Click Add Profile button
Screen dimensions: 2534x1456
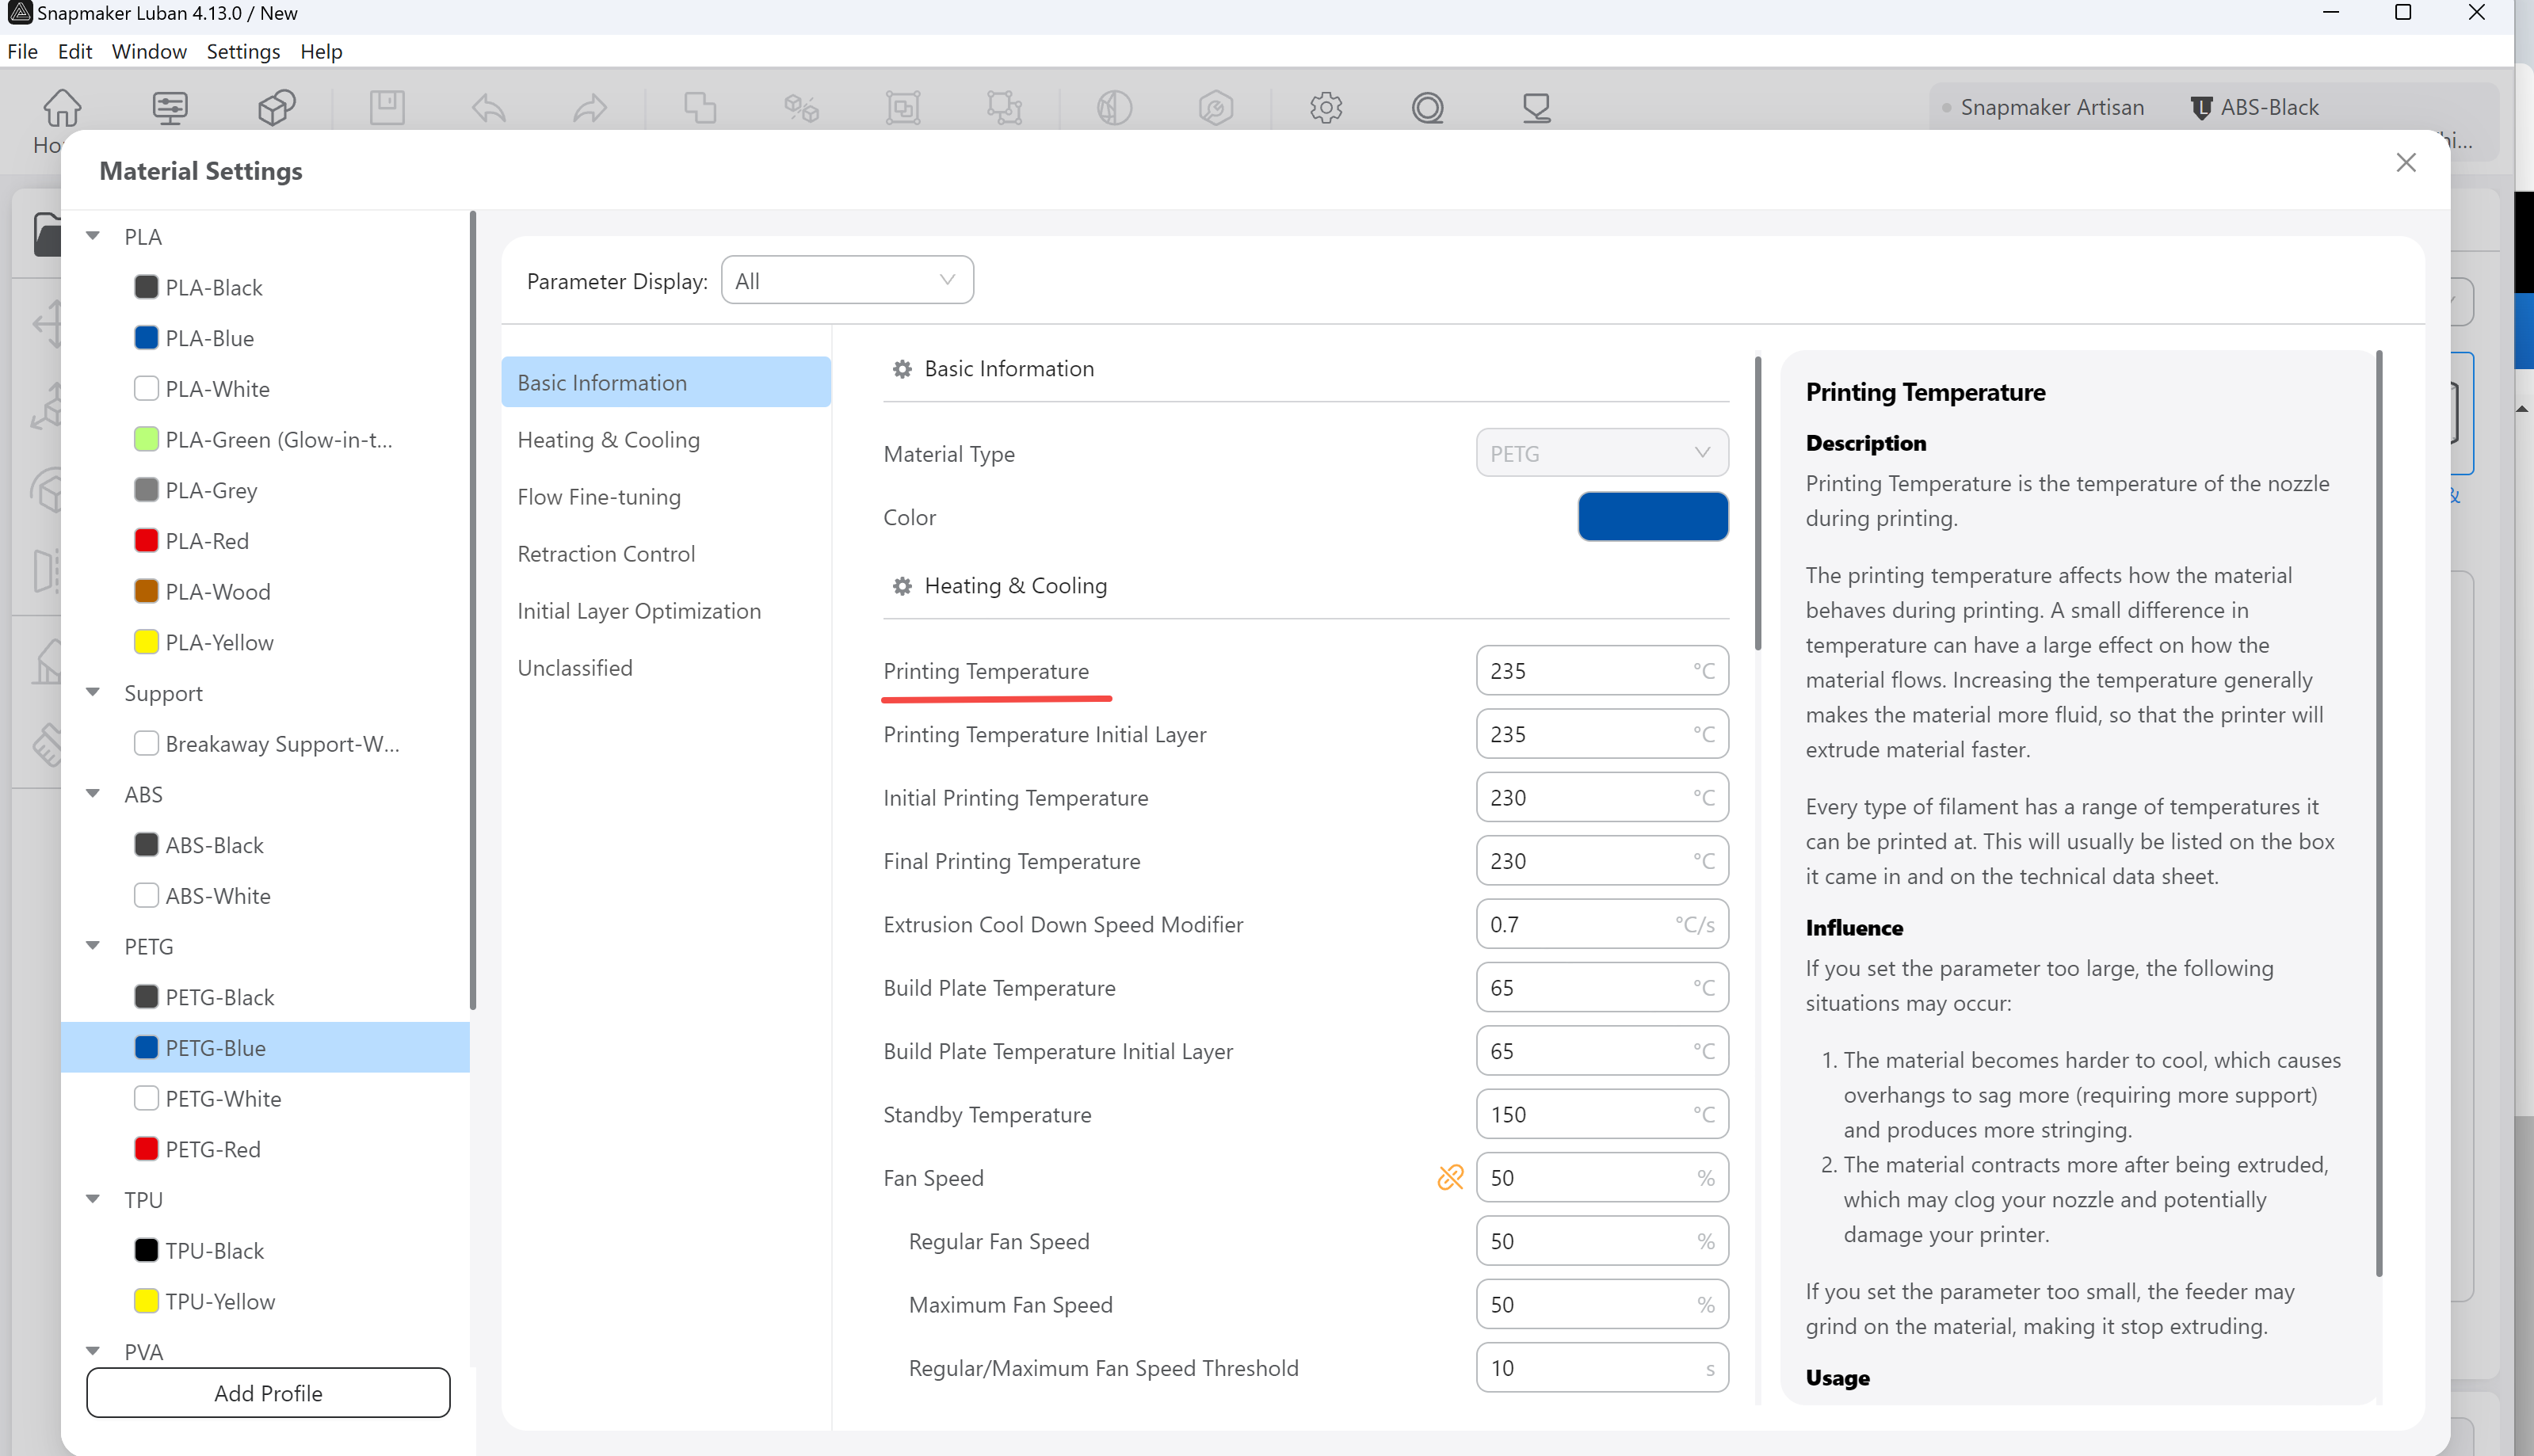(268, 1393)
